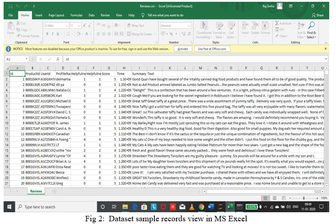This screenshot has width=336, height=224.
Task: Select column header F
Action: coord(93,68)
